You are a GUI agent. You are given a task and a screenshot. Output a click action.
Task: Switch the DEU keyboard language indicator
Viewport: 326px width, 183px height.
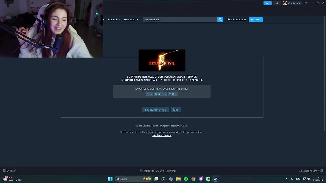point(298,179)
